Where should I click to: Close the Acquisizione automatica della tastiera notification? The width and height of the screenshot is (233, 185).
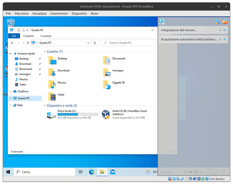(225, 39)
